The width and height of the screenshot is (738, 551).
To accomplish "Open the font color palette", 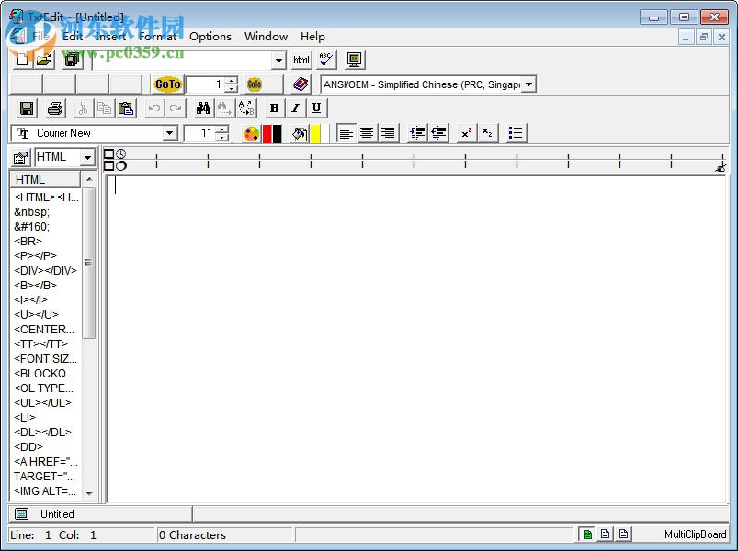I will tap(250, 133).
